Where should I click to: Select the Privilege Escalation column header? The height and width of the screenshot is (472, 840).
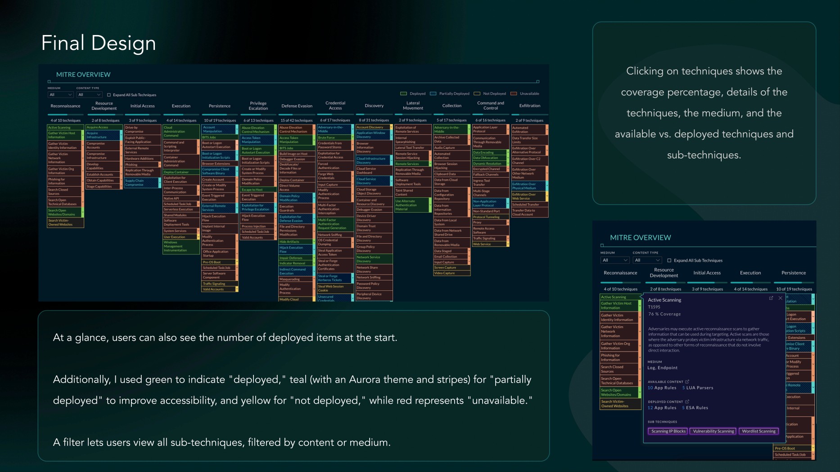(x=258, y=106)
